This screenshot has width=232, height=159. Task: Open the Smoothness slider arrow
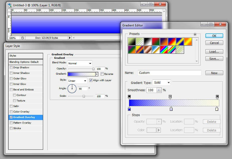coord(159,90)
